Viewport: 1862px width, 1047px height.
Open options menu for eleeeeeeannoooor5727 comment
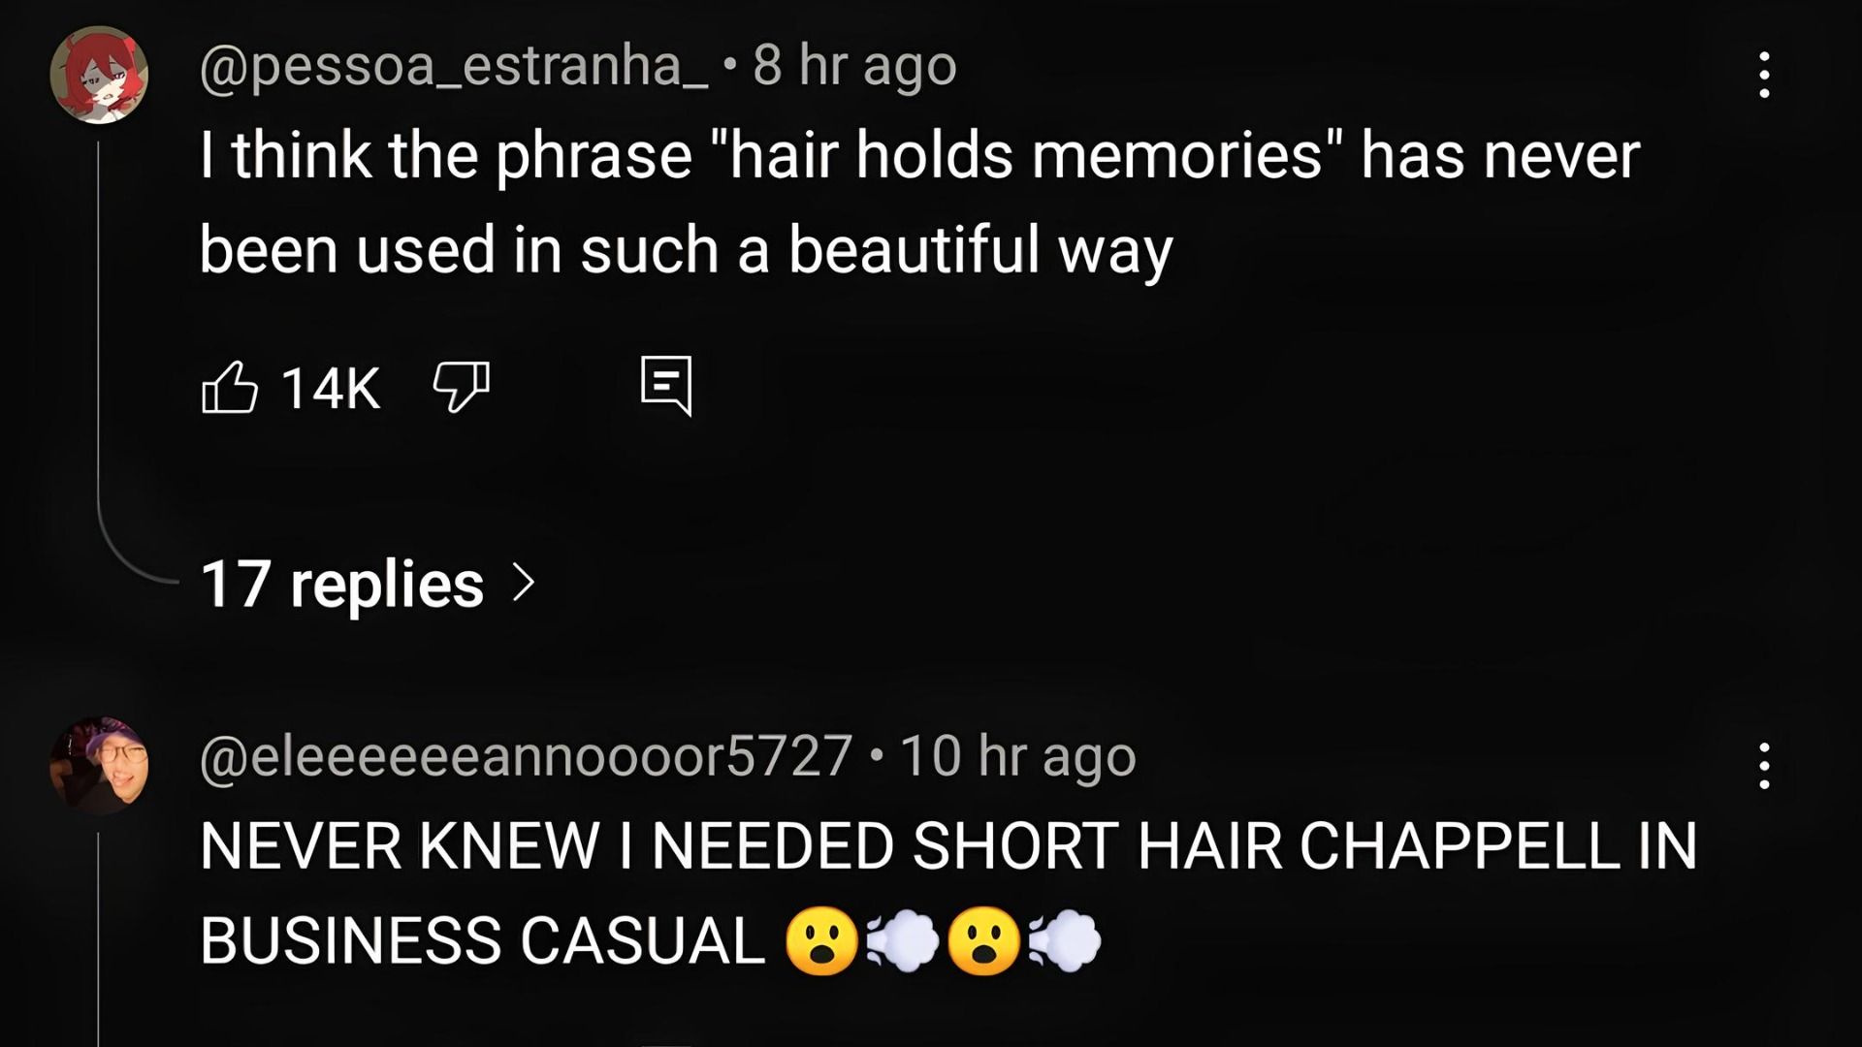click(1764, 766)
